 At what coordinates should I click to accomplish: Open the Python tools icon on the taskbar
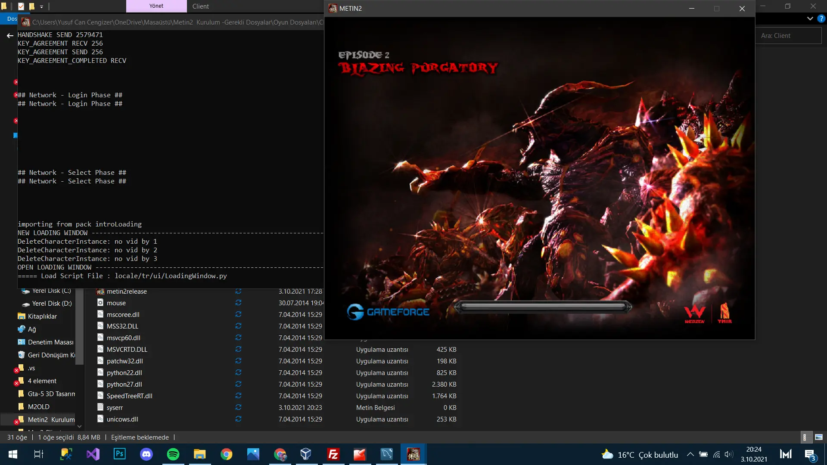[x=66, y=454]
